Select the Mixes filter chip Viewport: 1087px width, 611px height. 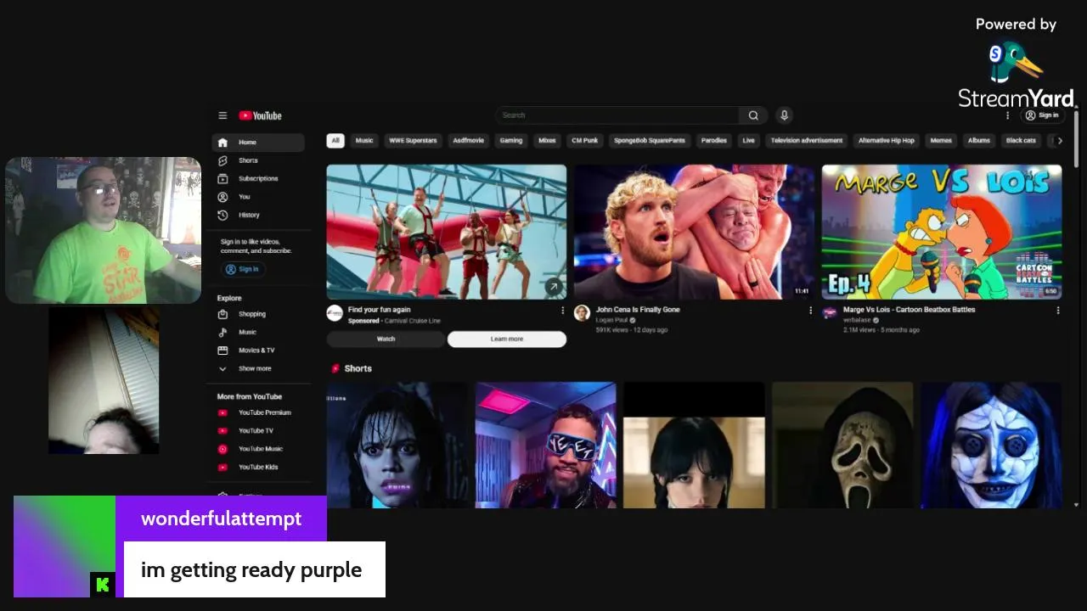(548, 141)
